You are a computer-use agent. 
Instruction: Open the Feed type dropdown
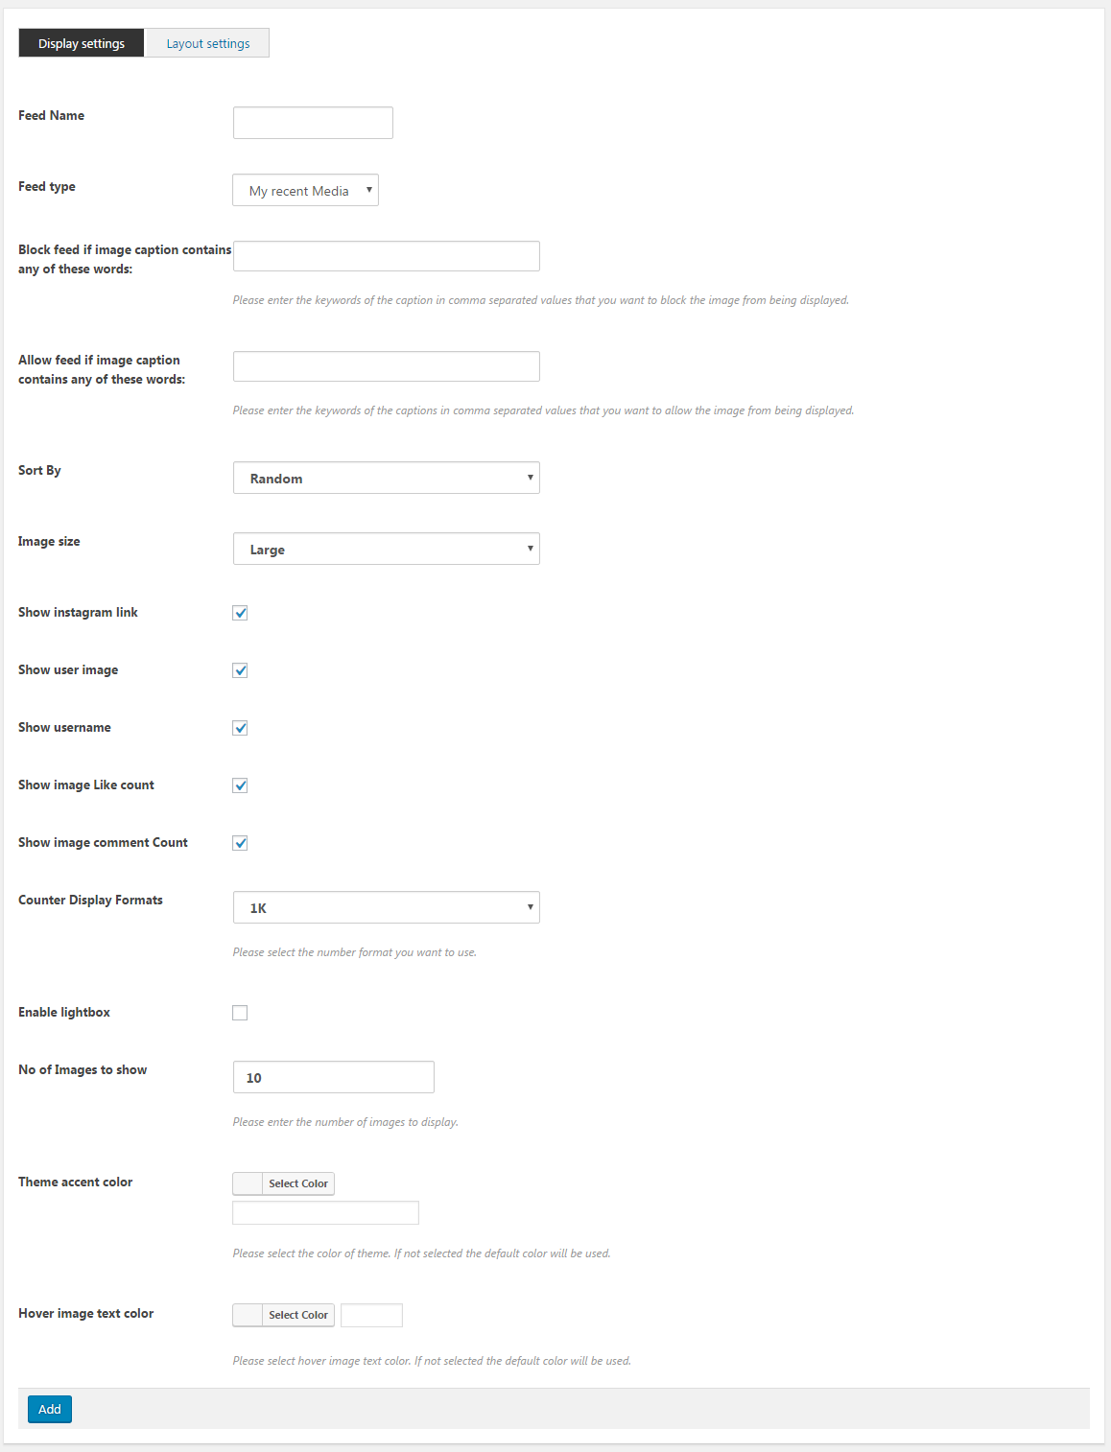click(305, 190)
